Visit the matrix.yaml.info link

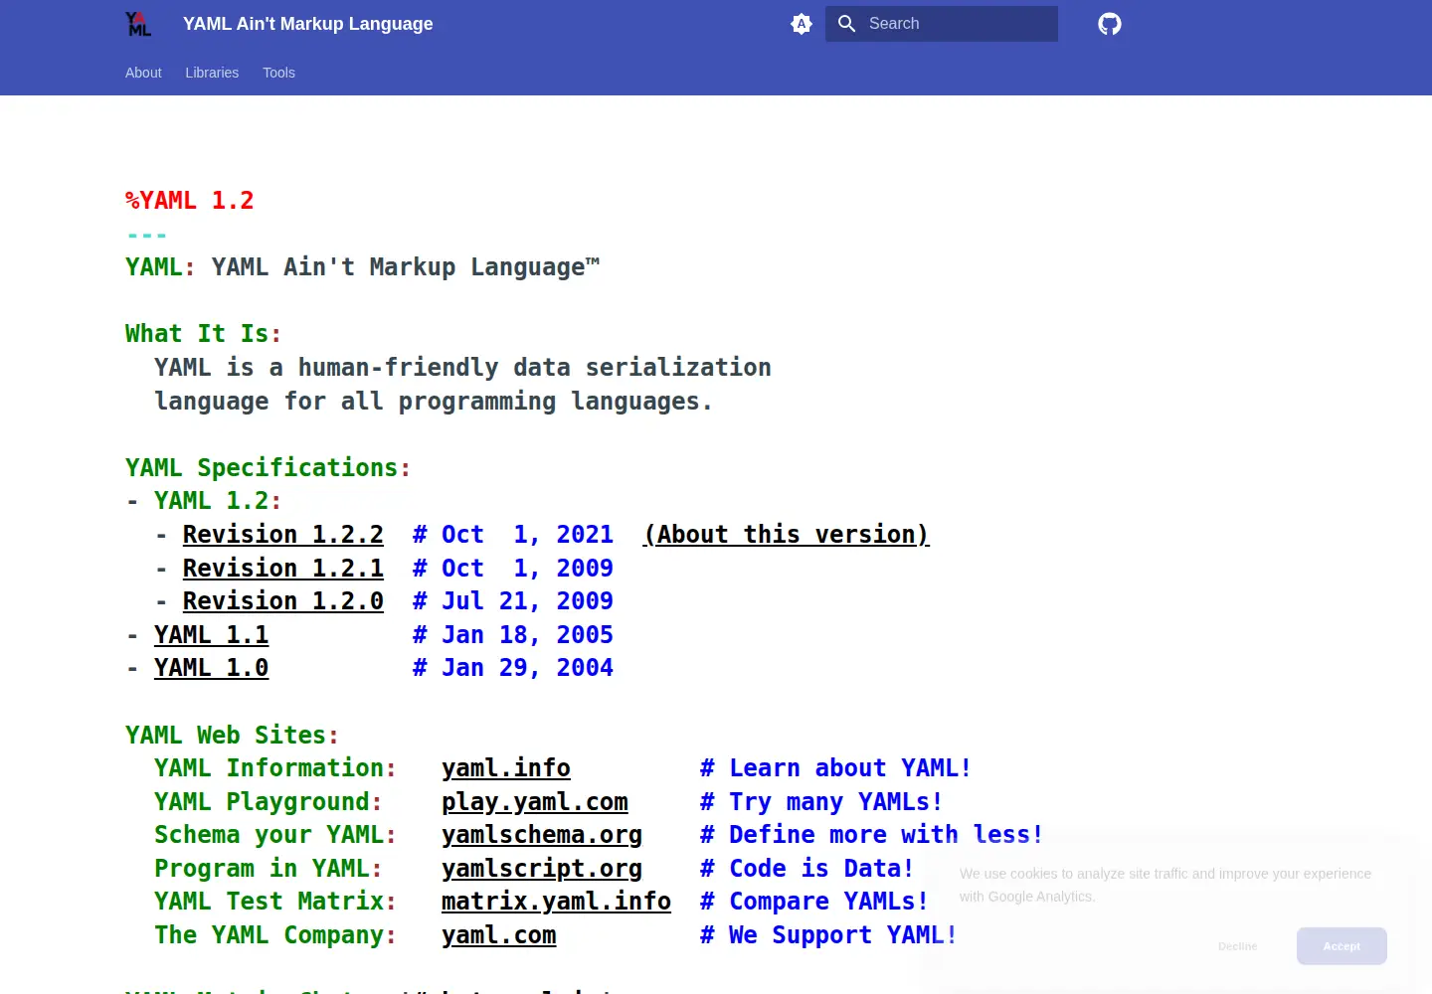557,902
